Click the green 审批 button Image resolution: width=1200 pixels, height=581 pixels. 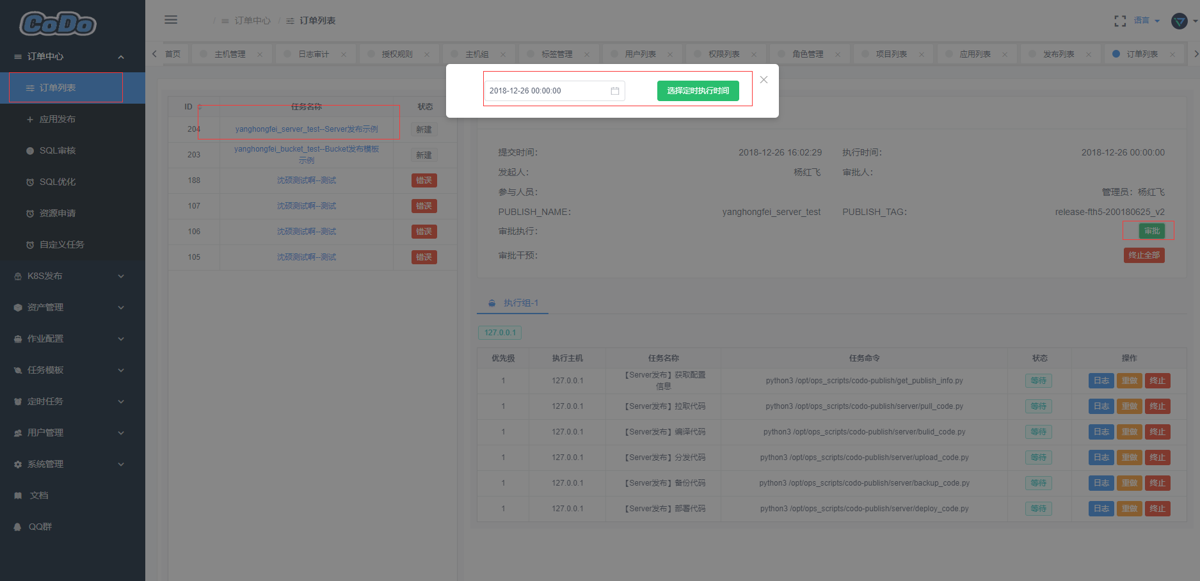1151,231
